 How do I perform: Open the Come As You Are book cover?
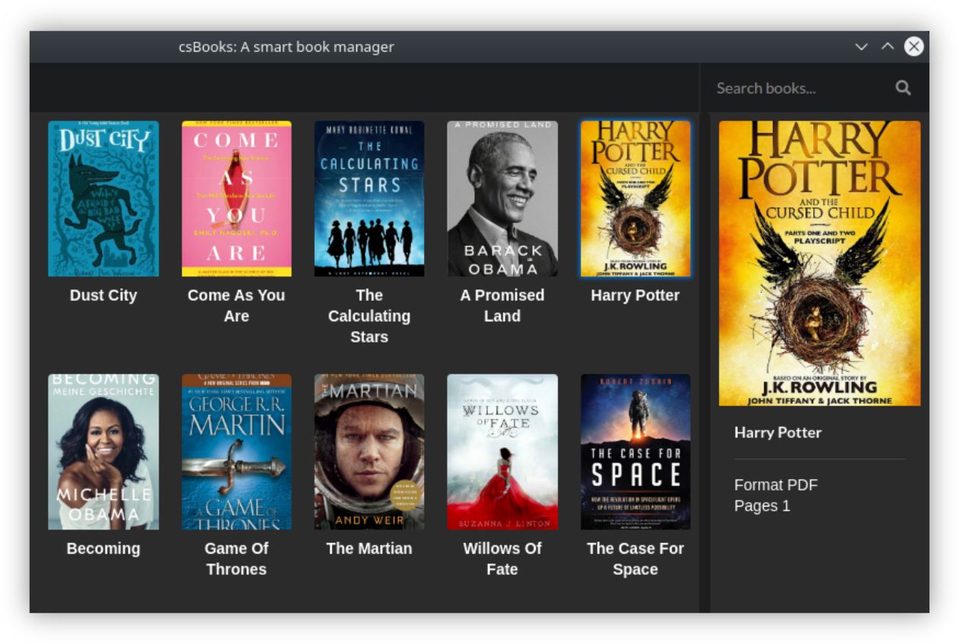(x=236, y=197)
